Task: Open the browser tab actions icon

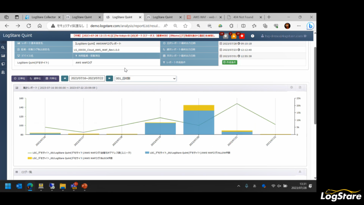Action: point(17,17)
